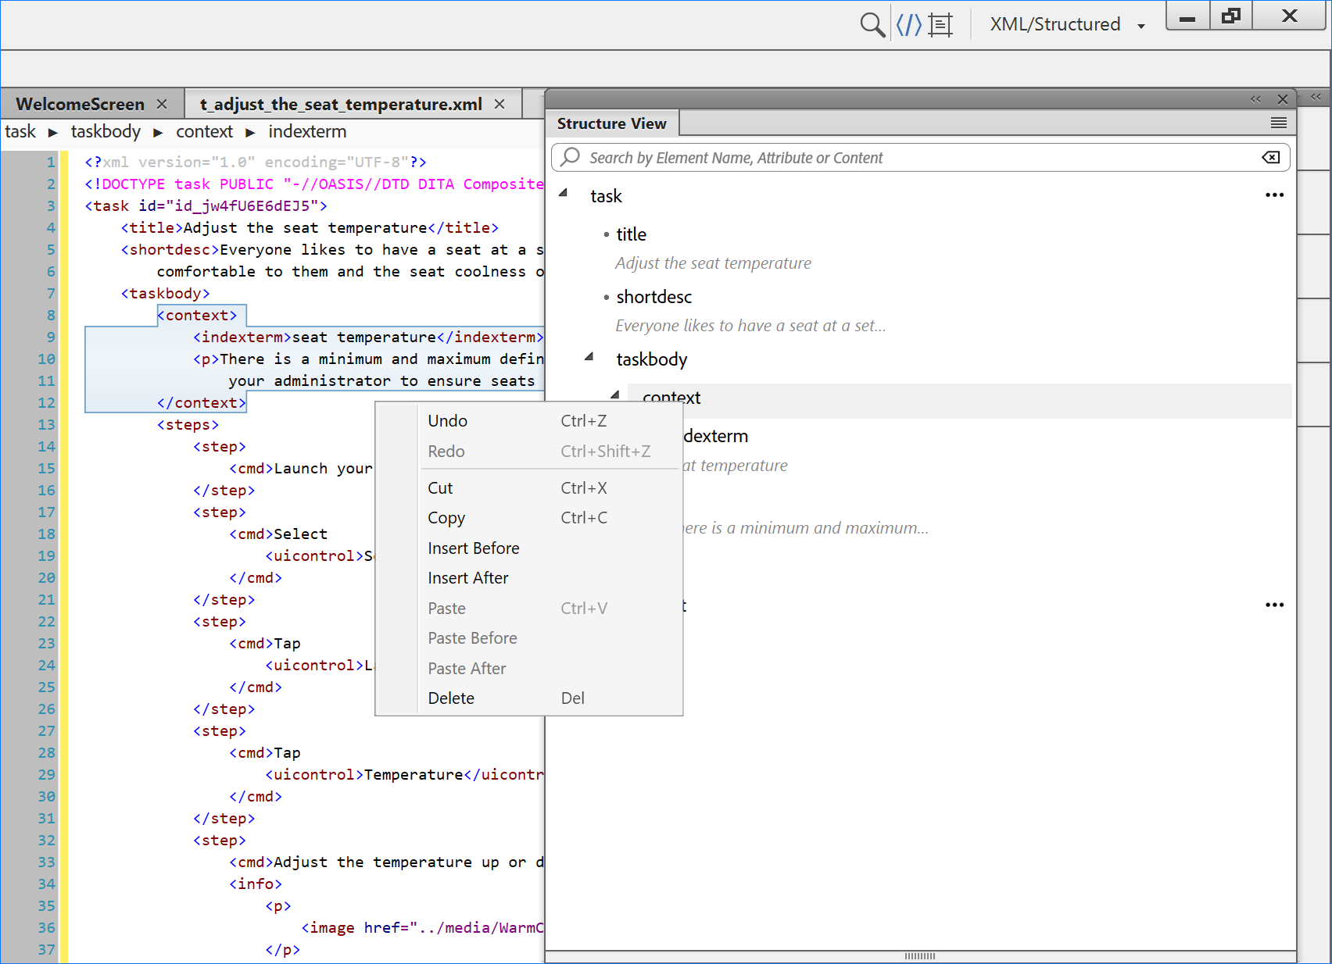Collapse the taskbody node in tree
Viewport: 1332px width, 964px height.
click(x=589, y=357)
